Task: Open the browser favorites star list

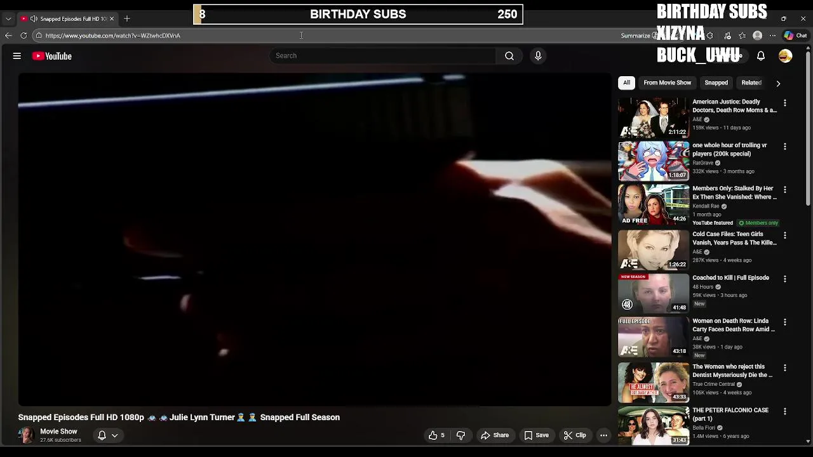Action: click(x=742, y=36)
